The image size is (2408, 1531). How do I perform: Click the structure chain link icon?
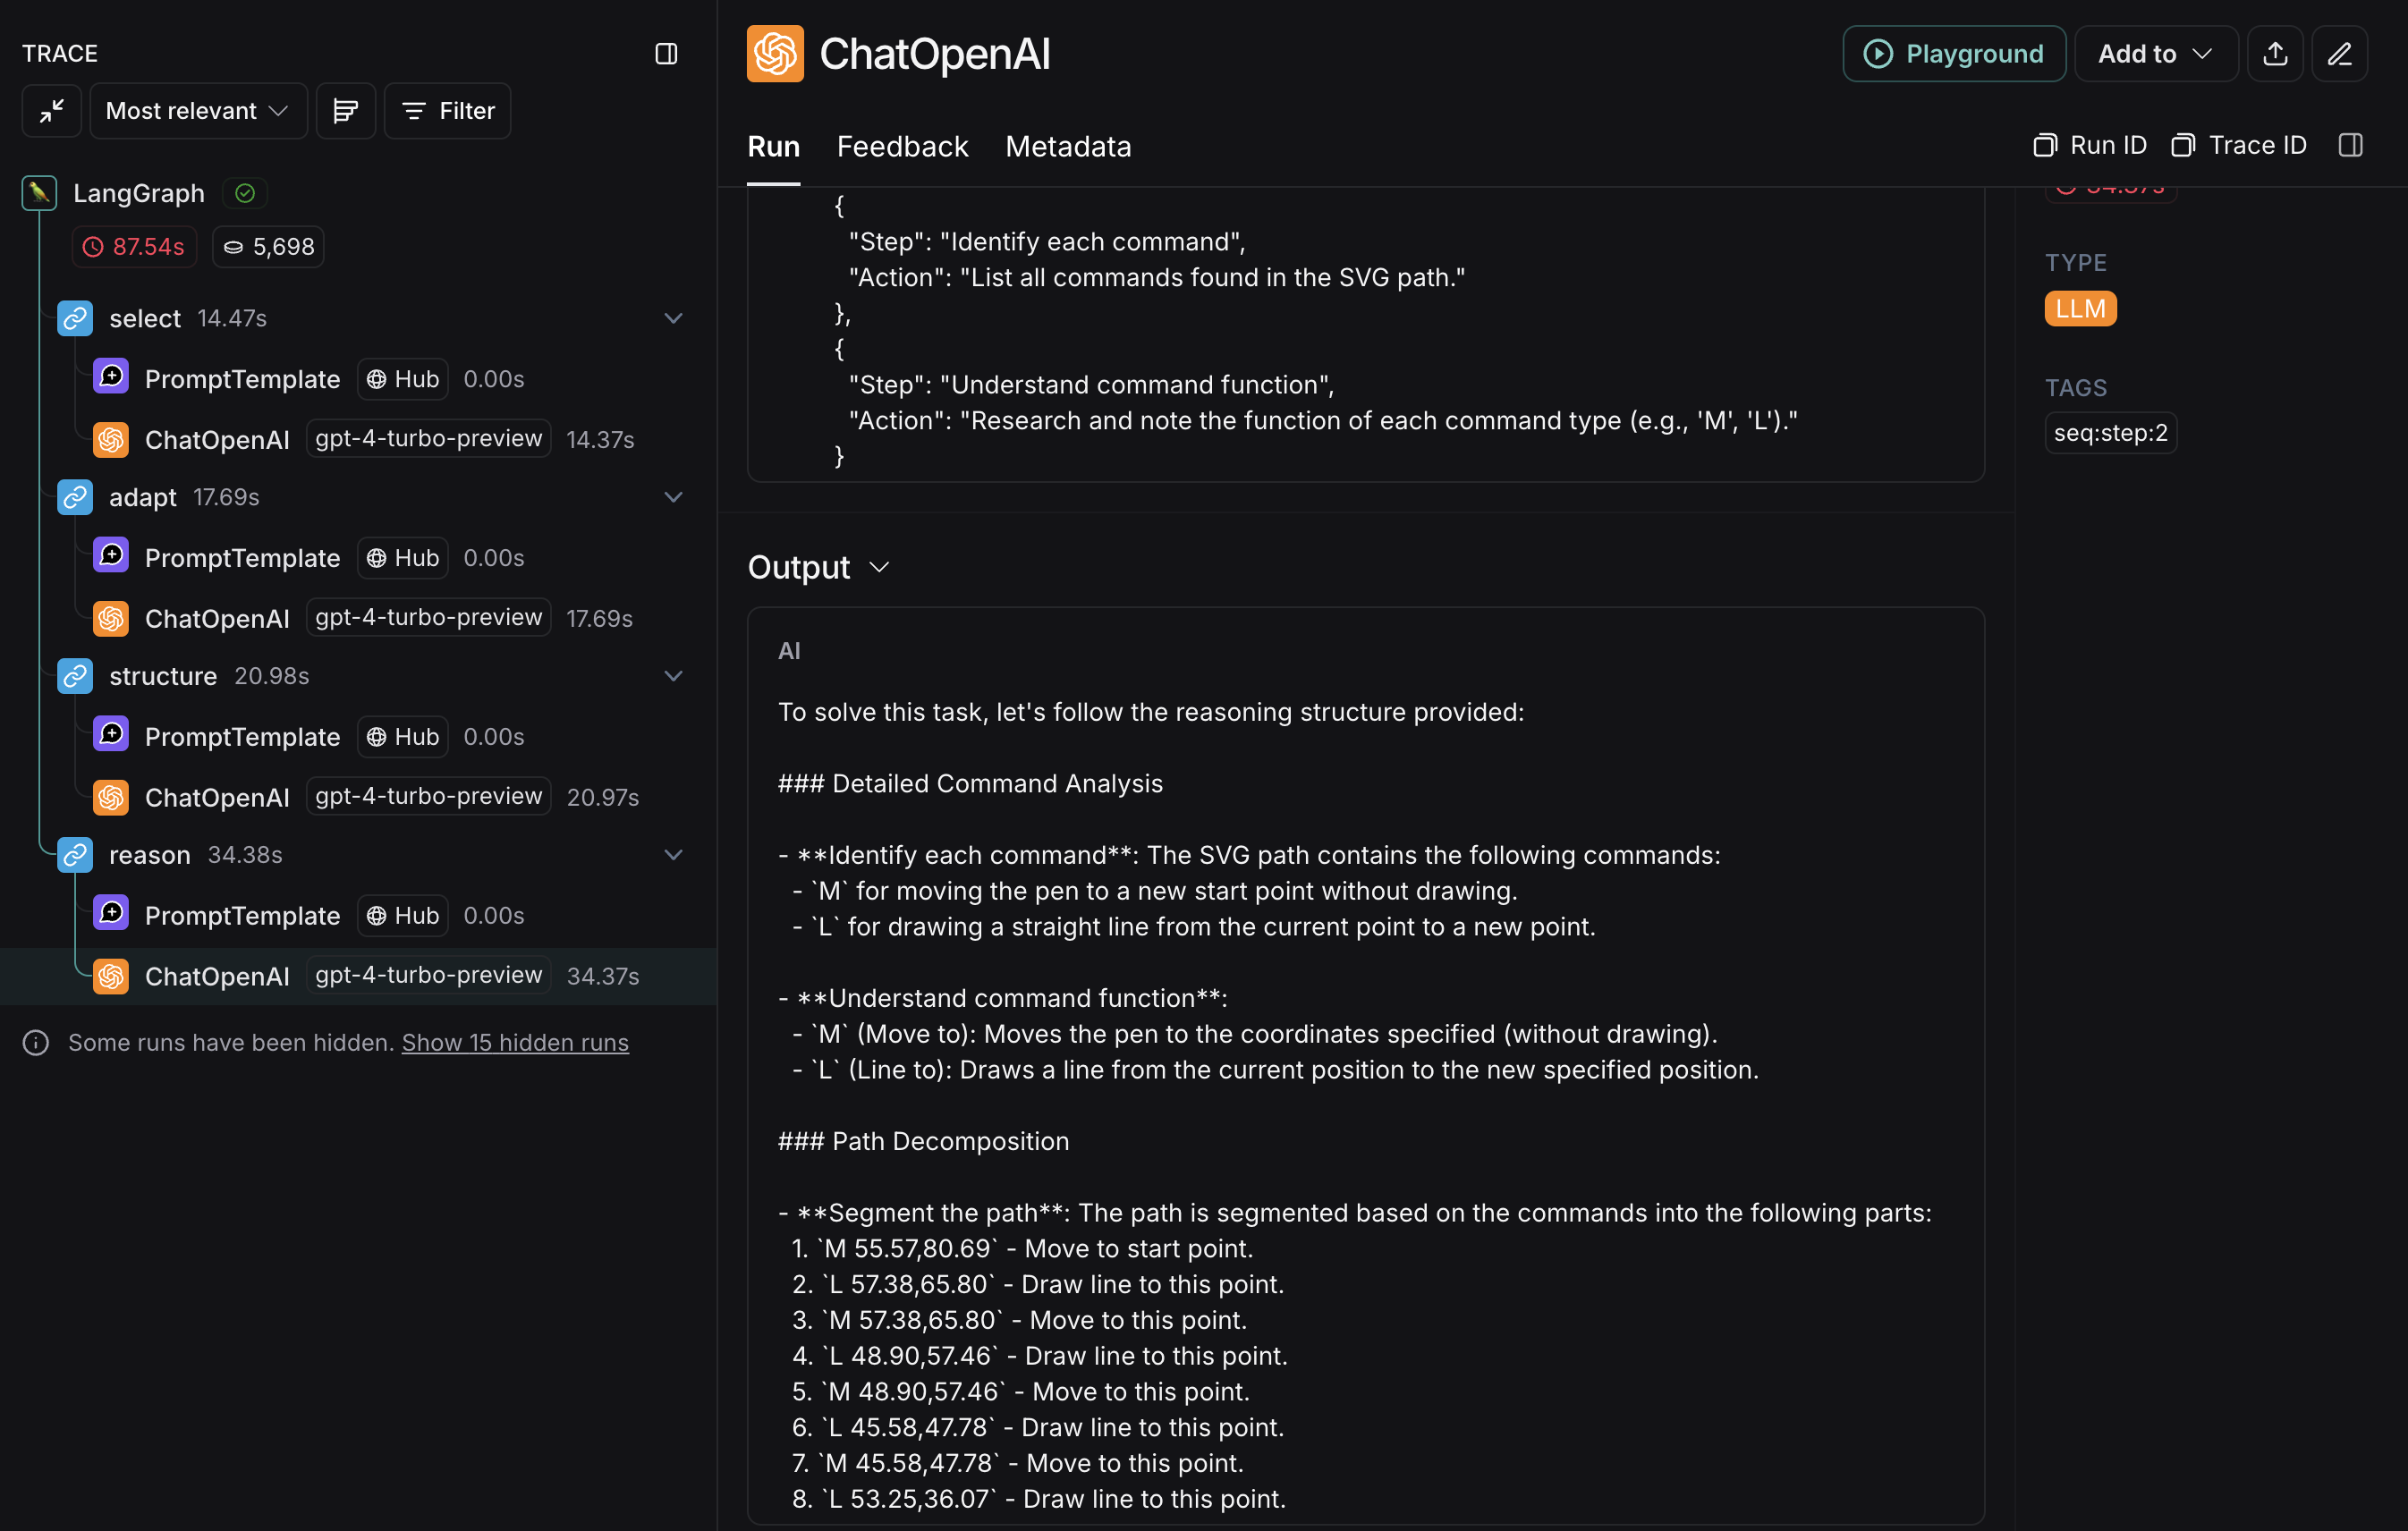(x=75, y=676)
